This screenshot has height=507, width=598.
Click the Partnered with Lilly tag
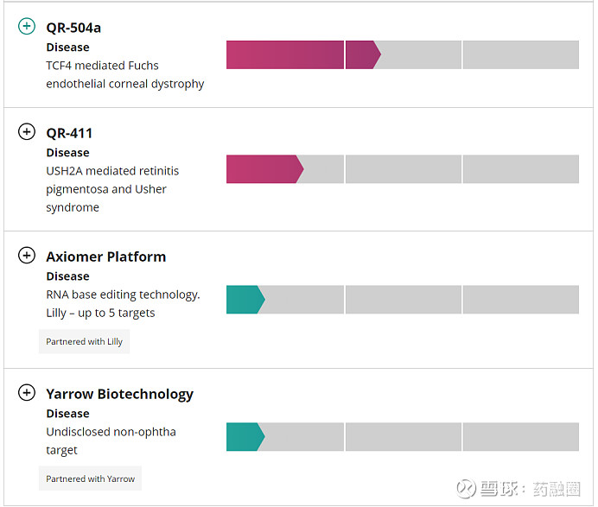[85, 341]
